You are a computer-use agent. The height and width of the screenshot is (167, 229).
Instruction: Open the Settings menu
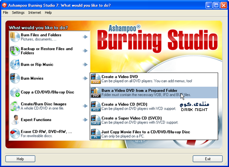click(x=18, y=12)
